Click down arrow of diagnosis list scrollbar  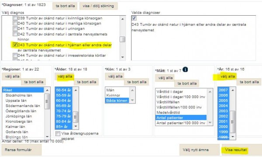point(122,57)
